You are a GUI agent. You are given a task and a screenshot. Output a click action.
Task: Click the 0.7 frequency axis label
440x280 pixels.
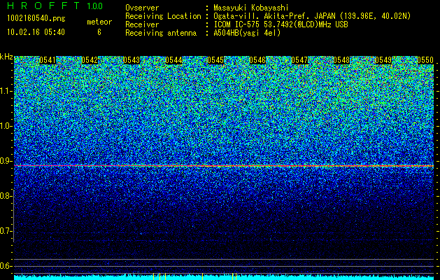6,231
